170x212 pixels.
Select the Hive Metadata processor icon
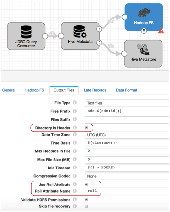pos(80,31)
